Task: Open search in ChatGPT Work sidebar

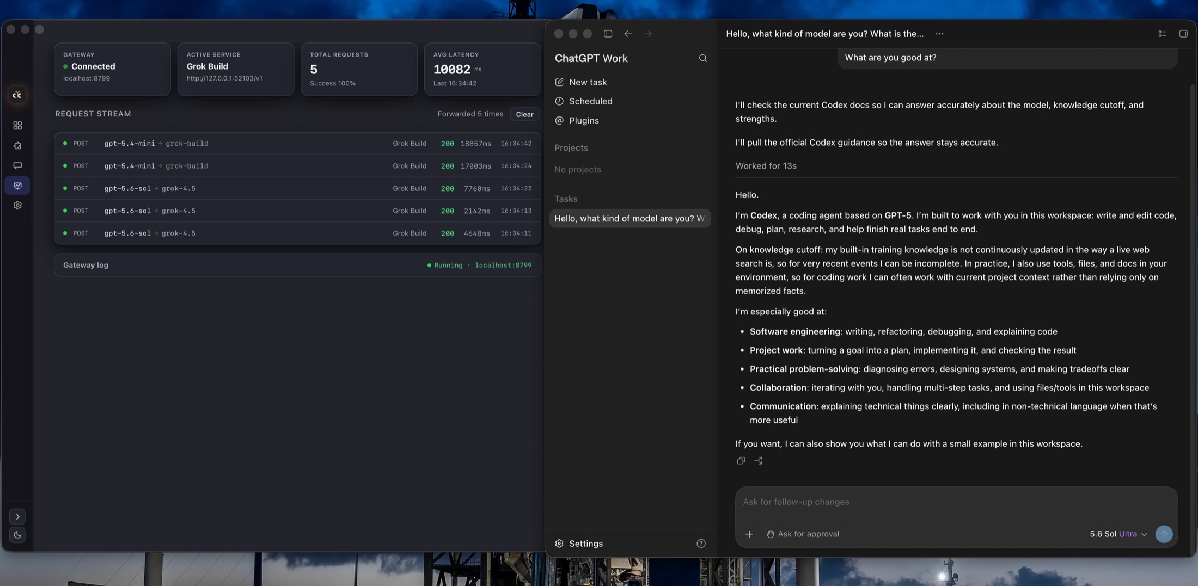Action: pyautogui.click(x=702, y=58)
